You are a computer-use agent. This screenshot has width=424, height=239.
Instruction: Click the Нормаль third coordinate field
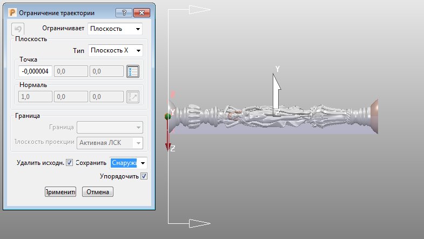coord(106,97)
